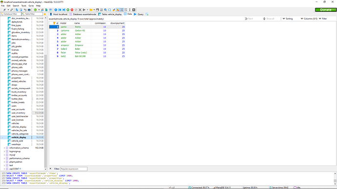Screen dimensions: 337x189
Task: Click the Regular expression filter field
Action: (74, 169)
